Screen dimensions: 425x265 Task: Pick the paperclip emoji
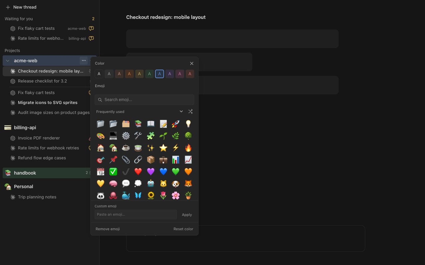126,160
